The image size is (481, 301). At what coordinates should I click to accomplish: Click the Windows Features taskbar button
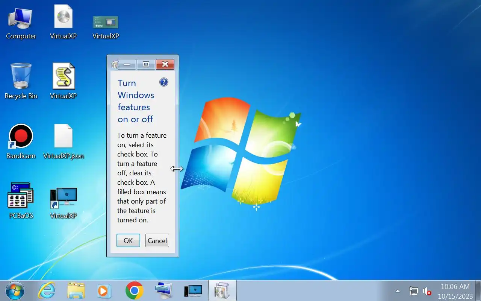point(222,290)
